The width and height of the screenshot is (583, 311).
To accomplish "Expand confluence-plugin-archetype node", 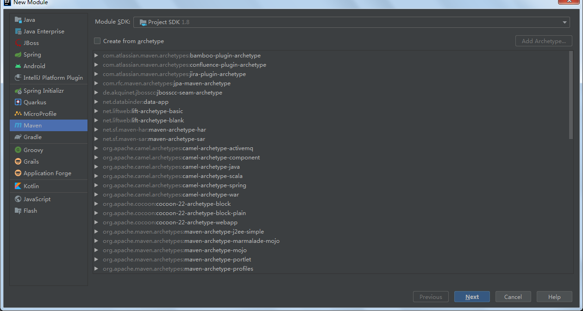I will point(96,65).
